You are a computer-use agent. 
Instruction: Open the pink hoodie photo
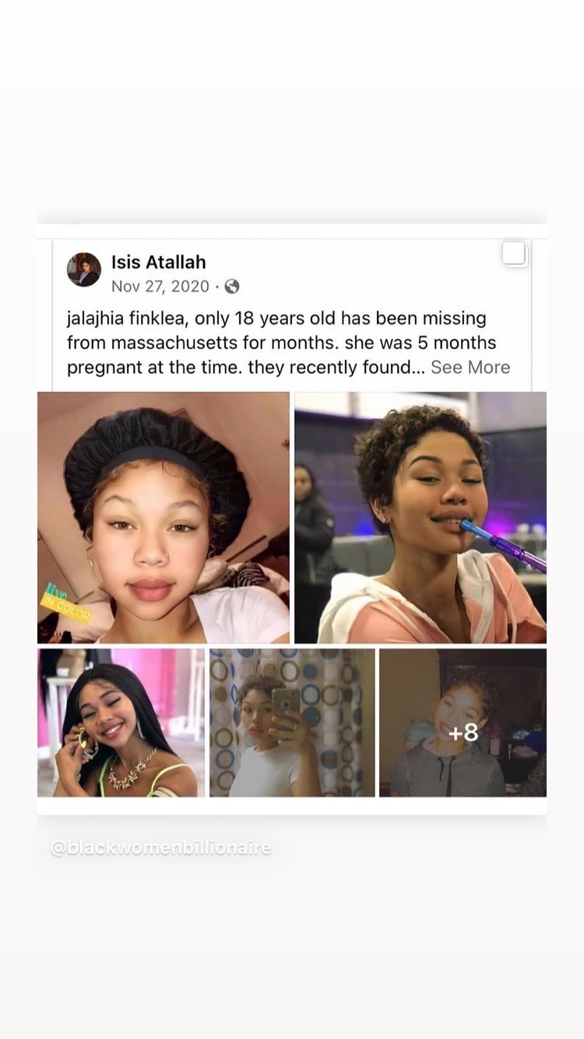point(420,517)
